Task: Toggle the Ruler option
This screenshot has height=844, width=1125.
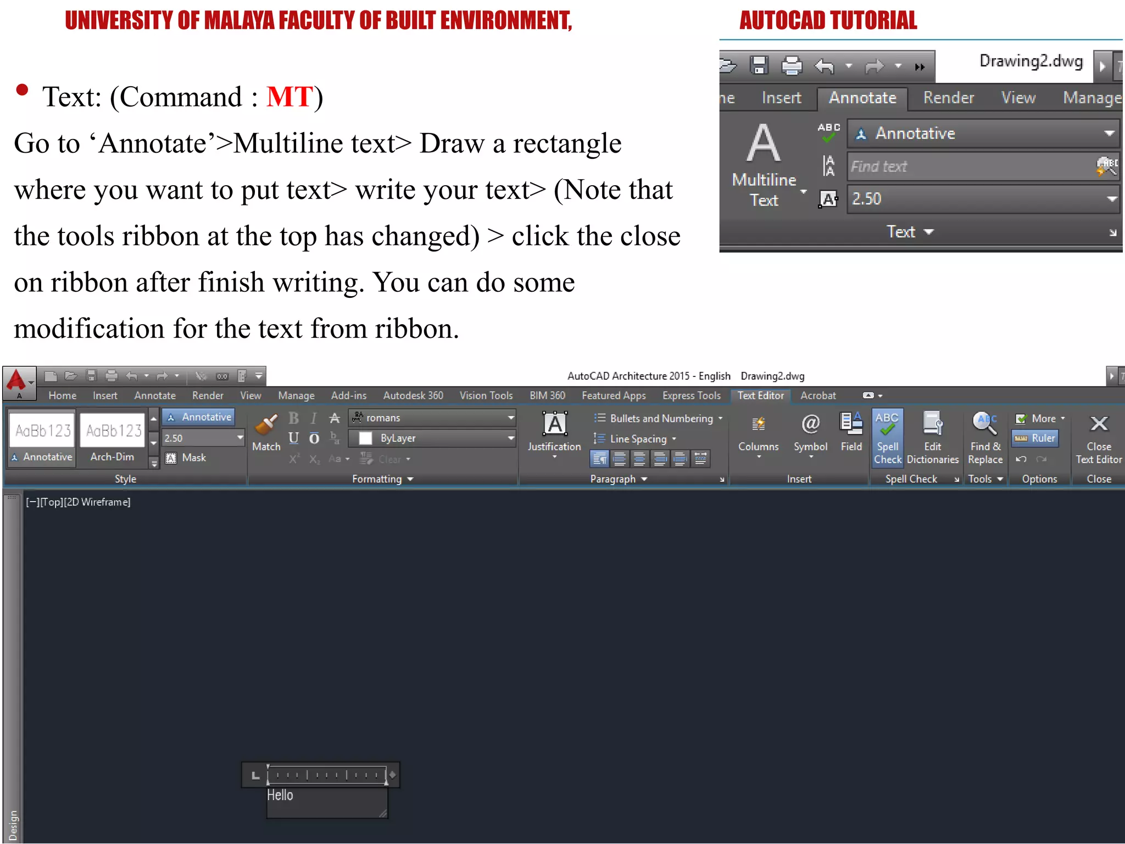Action: tap(1035, 438)
